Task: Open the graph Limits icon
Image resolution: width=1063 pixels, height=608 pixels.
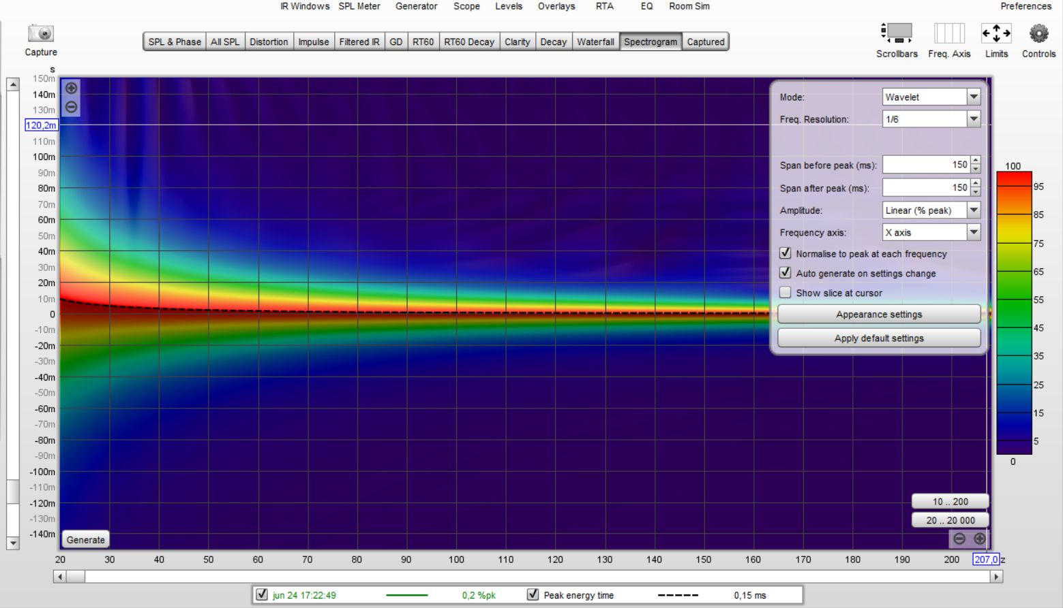Action: 996,33
